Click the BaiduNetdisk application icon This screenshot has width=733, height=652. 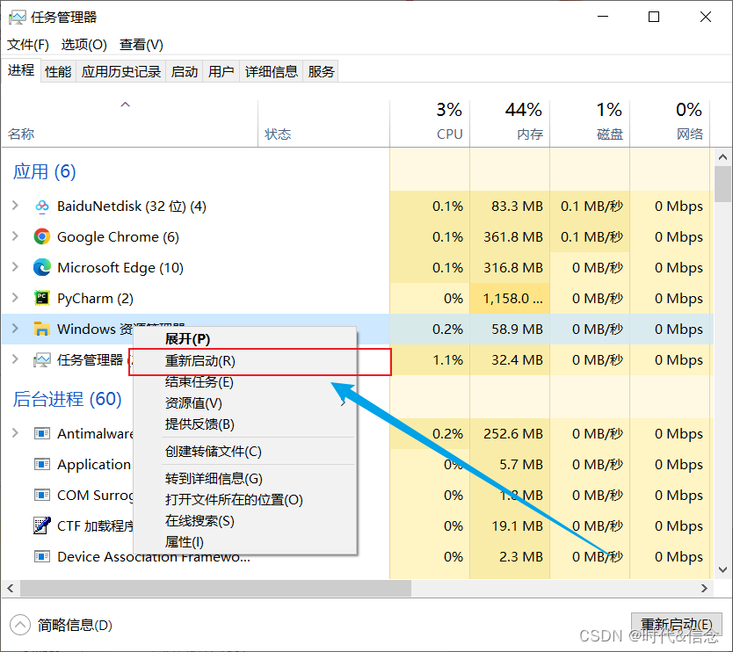click(x=42, y=206)
